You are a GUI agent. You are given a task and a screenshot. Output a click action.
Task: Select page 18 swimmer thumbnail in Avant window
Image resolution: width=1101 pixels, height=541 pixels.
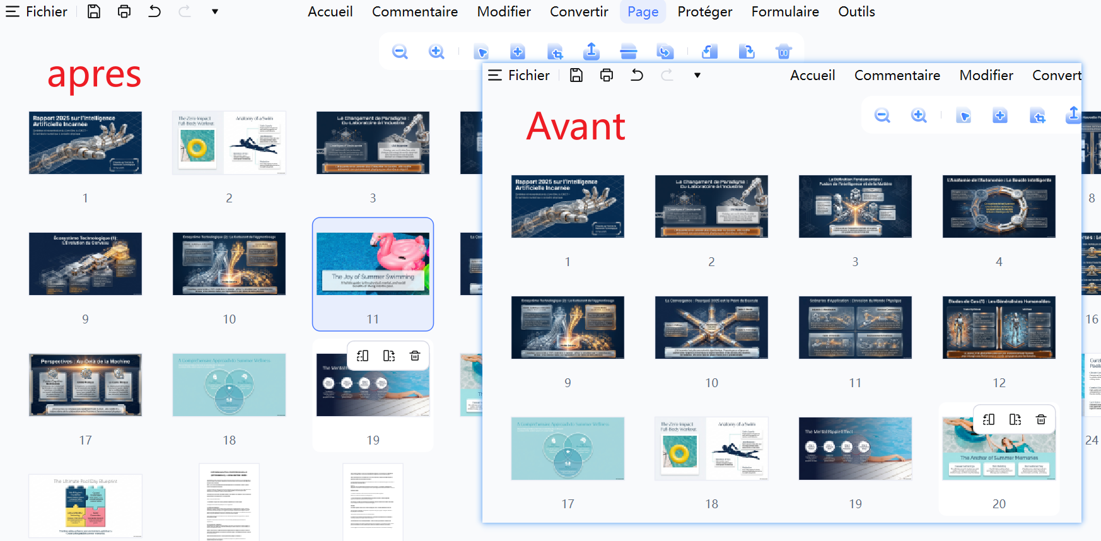coord(711,448)
